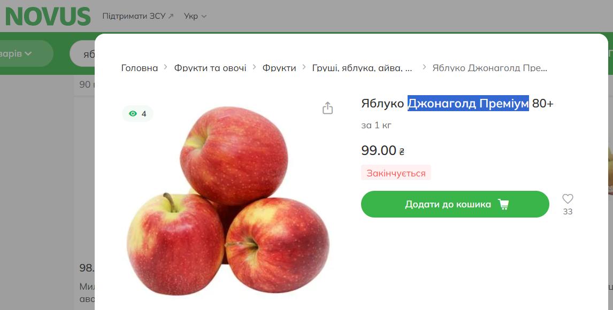Open the NOVUS logo homepage
Screen dimensions: 613x310
(x=48, y=16)
